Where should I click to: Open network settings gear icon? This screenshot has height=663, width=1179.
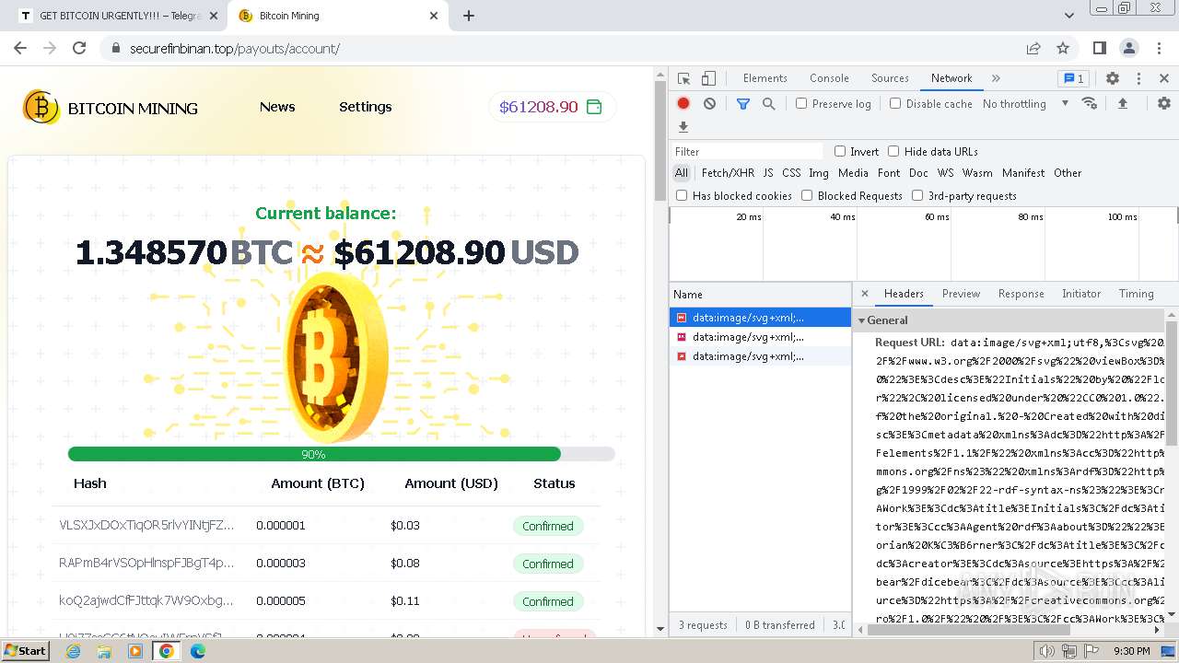[1164, 103]
